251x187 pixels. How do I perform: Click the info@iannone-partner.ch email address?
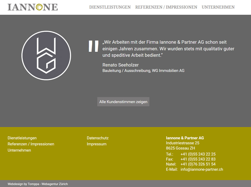[202, 169]
